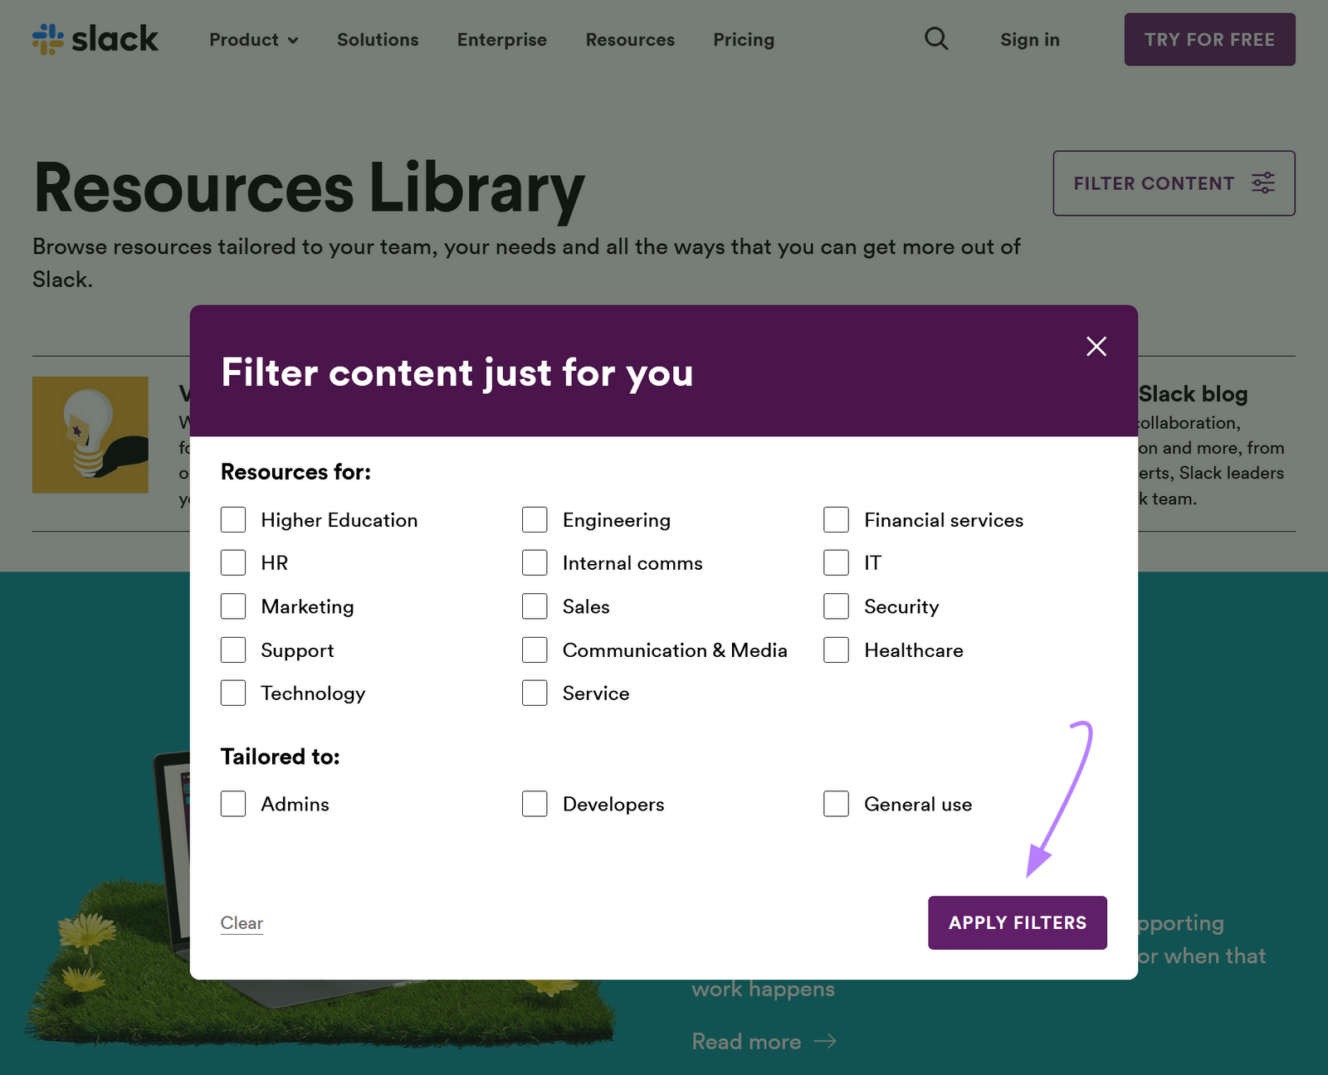Dismiss the filter dialog with the X
Viewport: 1328px width, 1075px height.
(x=1096, y=347)
